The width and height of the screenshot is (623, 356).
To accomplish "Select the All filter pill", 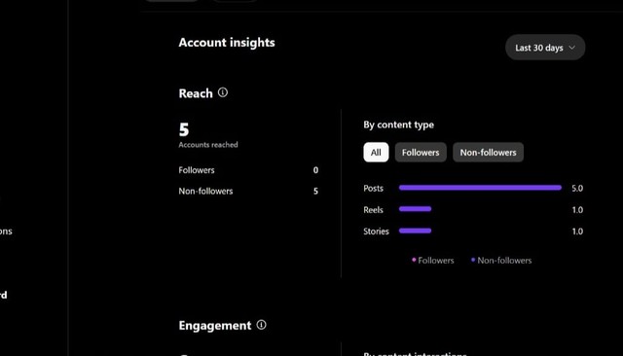I will coord(376,153).
